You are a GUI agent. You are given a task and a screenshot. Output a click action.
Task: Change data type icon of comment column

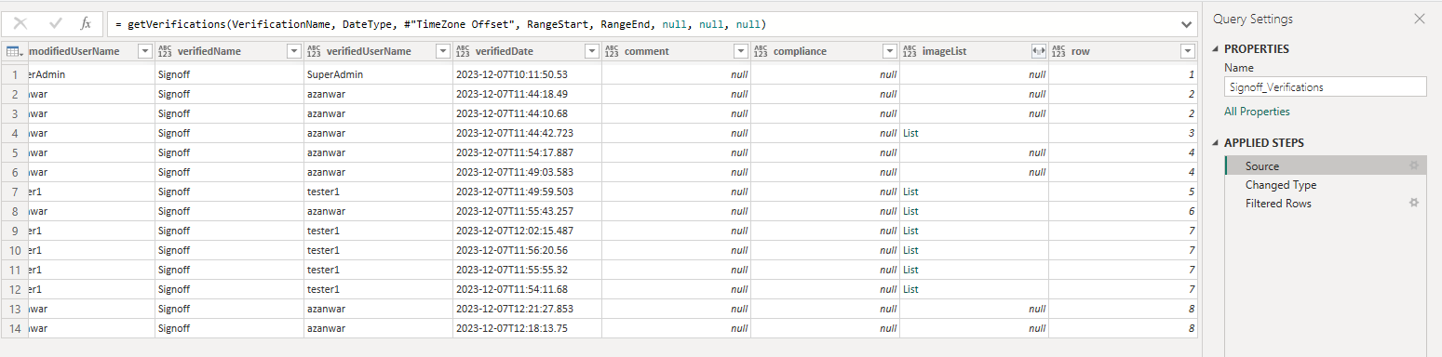click(x=613, y=52)
